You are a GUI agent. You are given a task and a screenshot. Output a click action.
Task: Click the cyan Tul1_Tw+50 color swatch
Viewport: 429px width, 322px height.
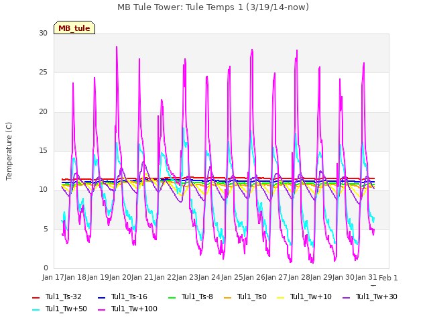pyautogui.click(x=36, y=310)
